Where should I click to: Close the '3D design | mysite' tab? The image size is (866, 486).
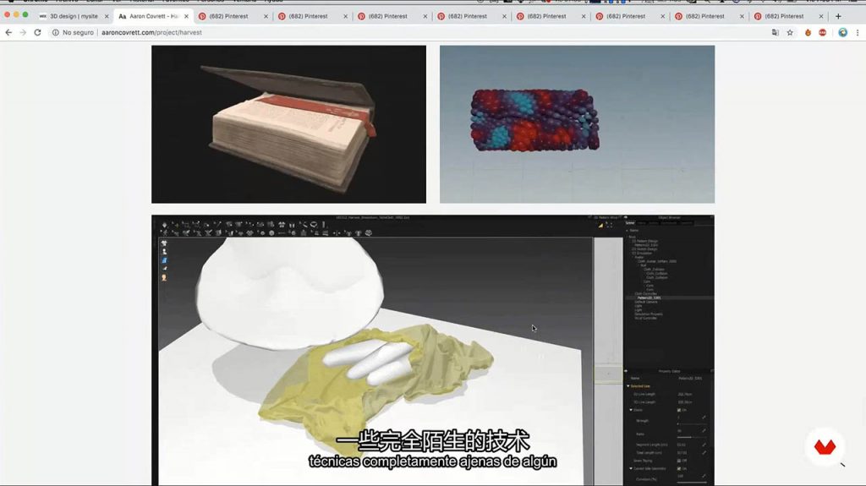[107, 17]
